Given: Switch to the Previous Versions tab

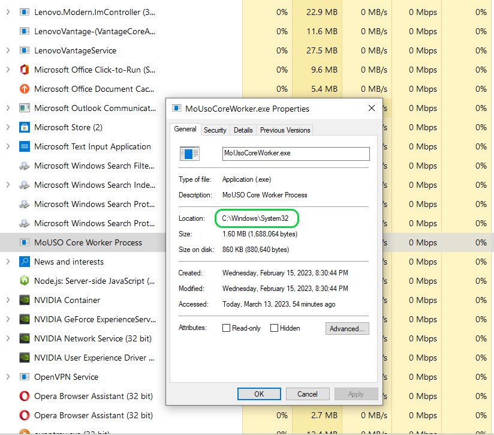Looking at the screenshot, I should tap(285, 130).
